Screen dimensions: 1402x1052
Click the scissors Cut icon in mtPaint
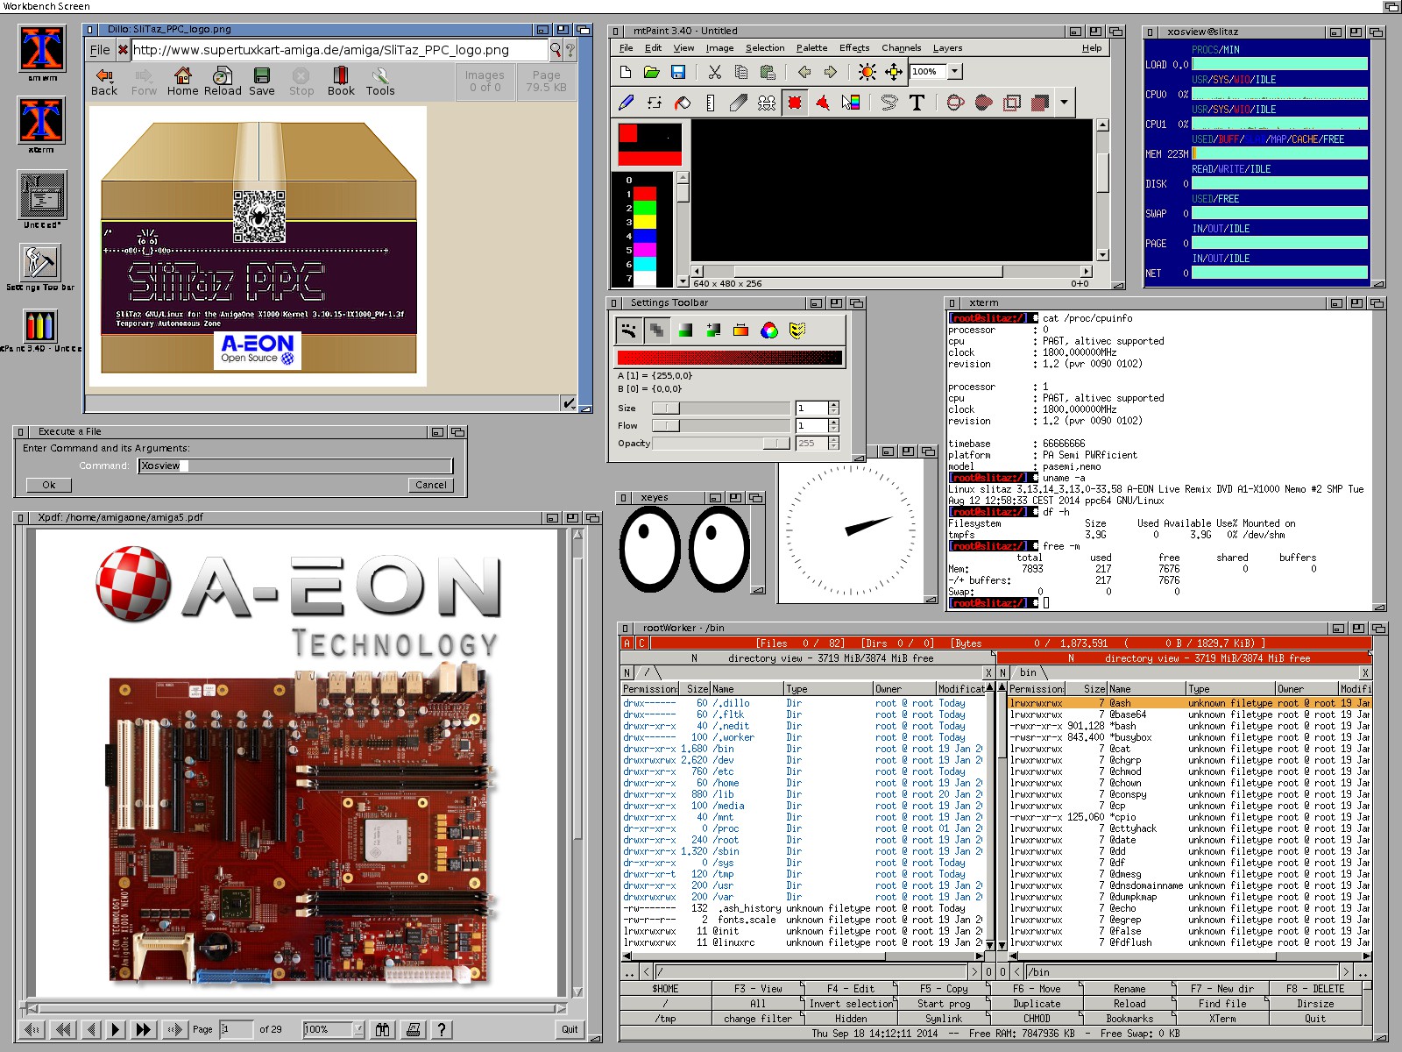(x=714, y=72)
